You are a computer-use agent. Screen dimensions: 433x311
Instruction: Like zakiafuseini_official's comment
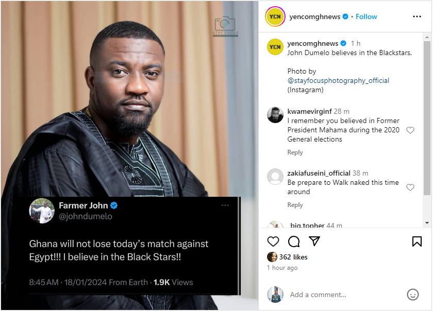(410, 187)
